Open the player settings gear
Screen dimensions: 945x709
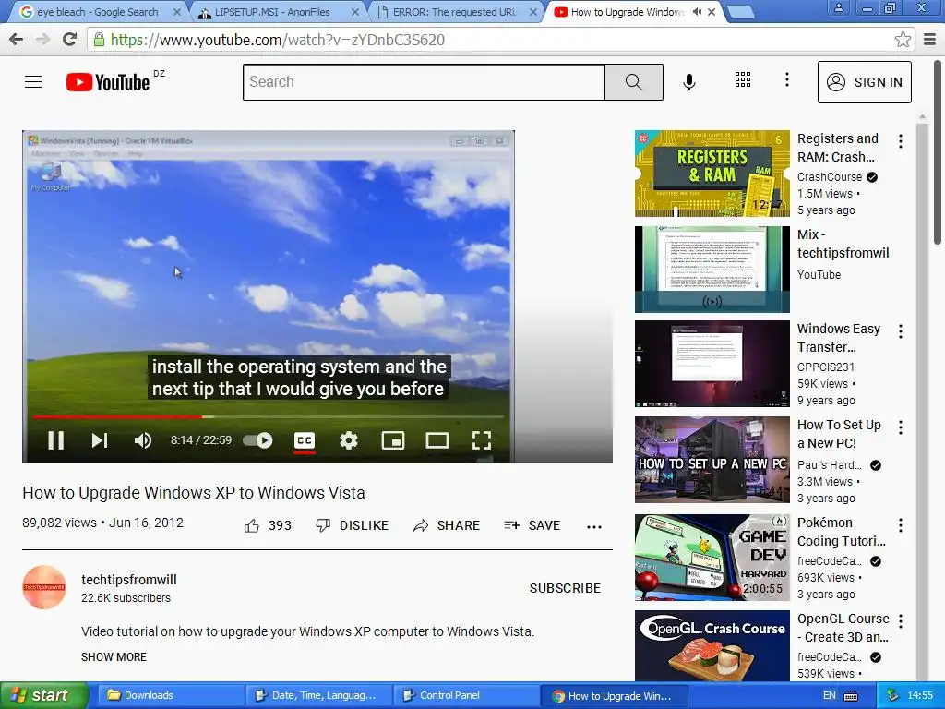click(x=348, y=440)
